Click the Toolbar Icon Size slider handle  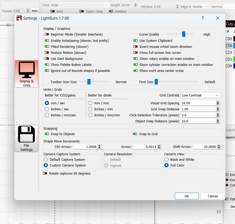point(89,82)
